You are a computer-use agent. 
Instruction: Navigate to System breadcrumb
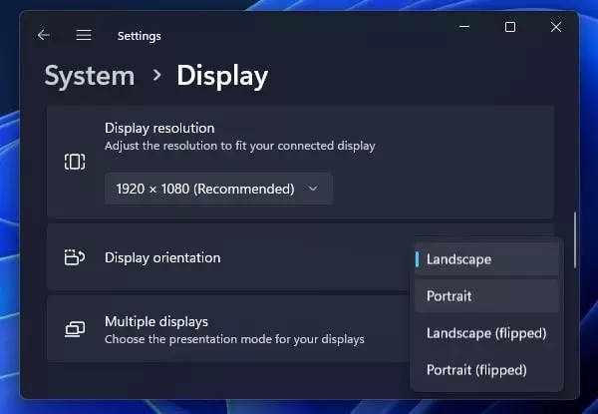tap(90, 76)
